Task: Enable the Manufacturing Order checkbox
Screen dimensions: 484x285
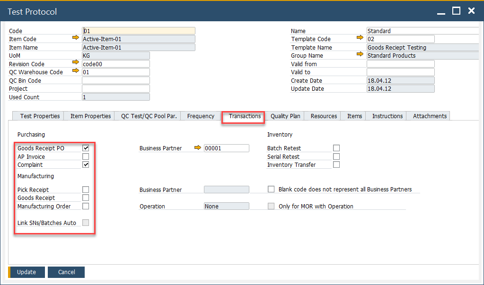Action: (86, 206)
